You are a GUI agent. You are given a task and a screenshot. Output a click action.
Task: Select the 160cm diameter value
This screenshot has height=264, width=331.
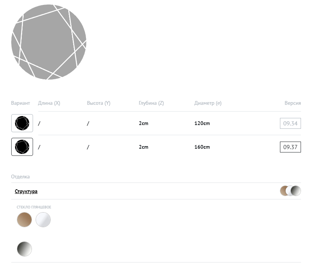tap(202, 147)
